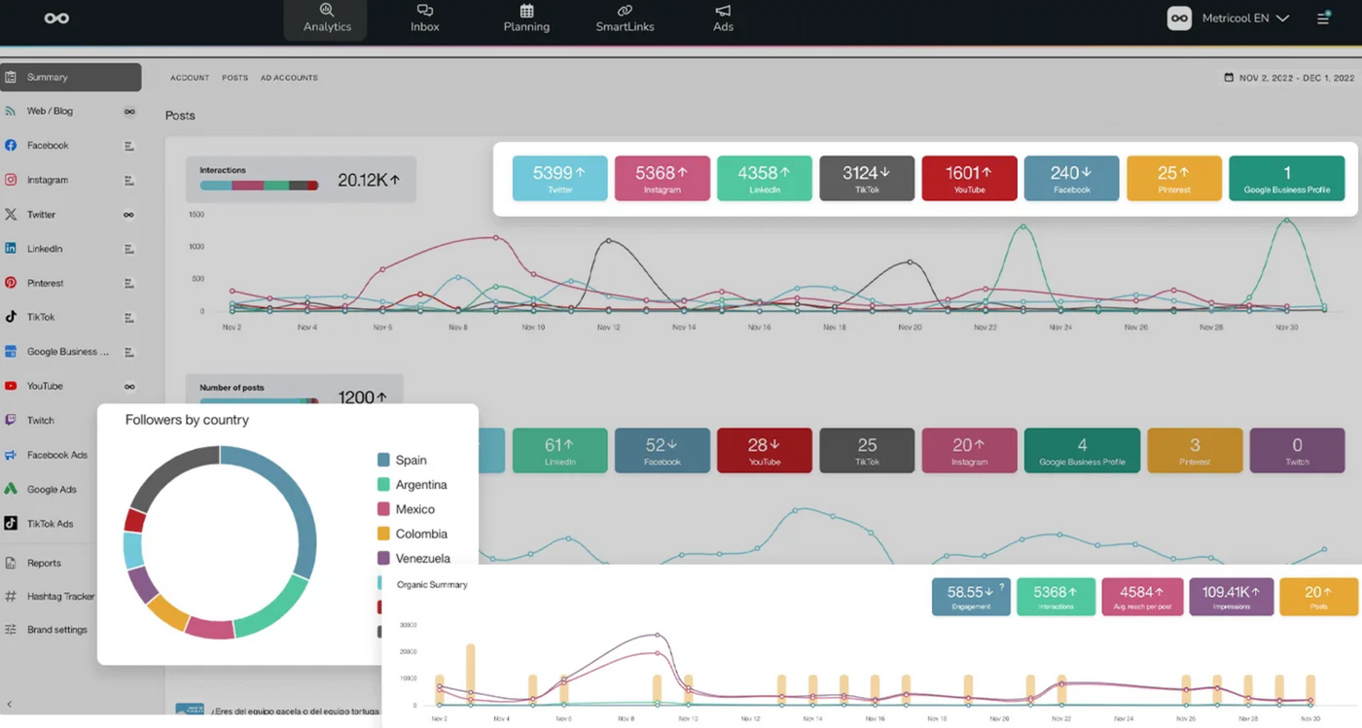
Task: Select the AD ACCOUNTS sub-tab
Action: [289, 78]
